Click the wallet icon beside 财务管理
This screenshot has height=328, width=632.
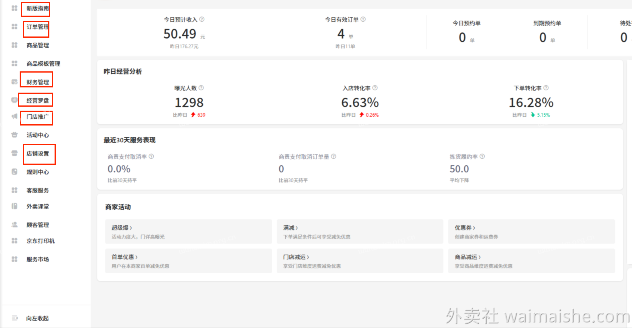tap(14, 82)
